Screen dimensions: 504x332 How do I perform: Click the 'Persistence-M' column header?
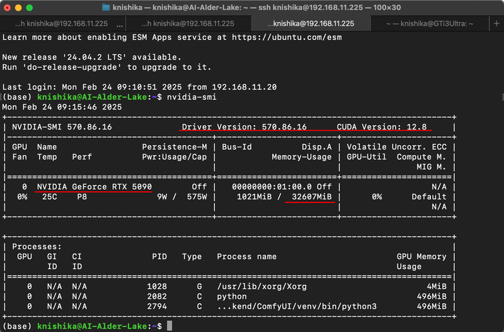point(175,147)
